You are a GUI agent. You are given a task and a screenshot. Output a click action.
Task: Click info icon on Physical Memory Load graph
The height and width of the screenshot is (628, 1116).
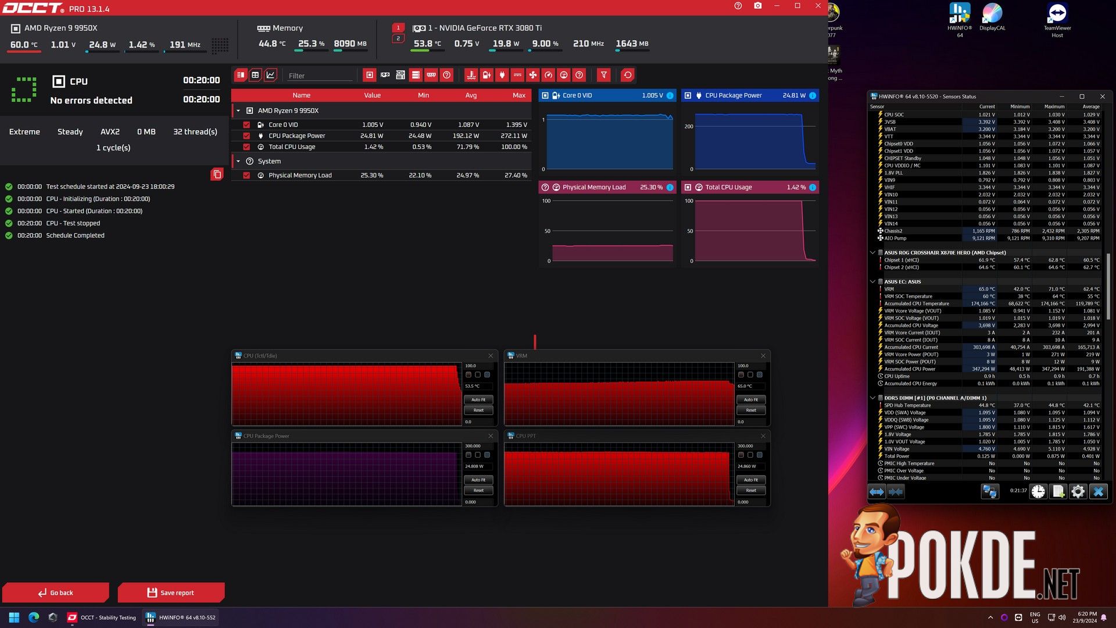click(x=670, y=187)
